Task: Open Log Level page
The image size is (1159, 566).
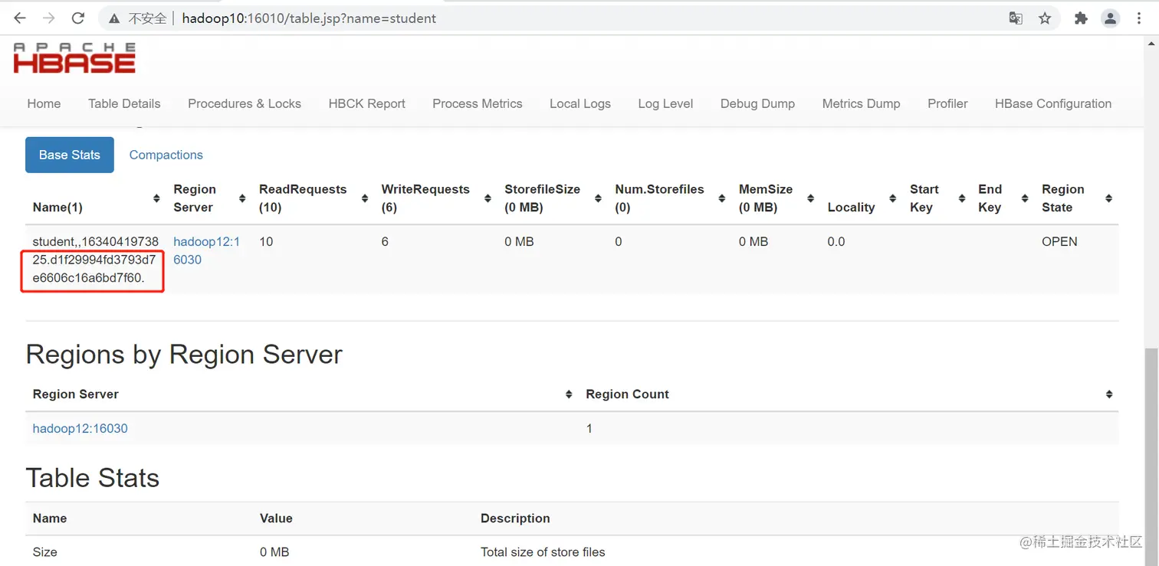Action: pyautogui.click(x=665, y=103)
